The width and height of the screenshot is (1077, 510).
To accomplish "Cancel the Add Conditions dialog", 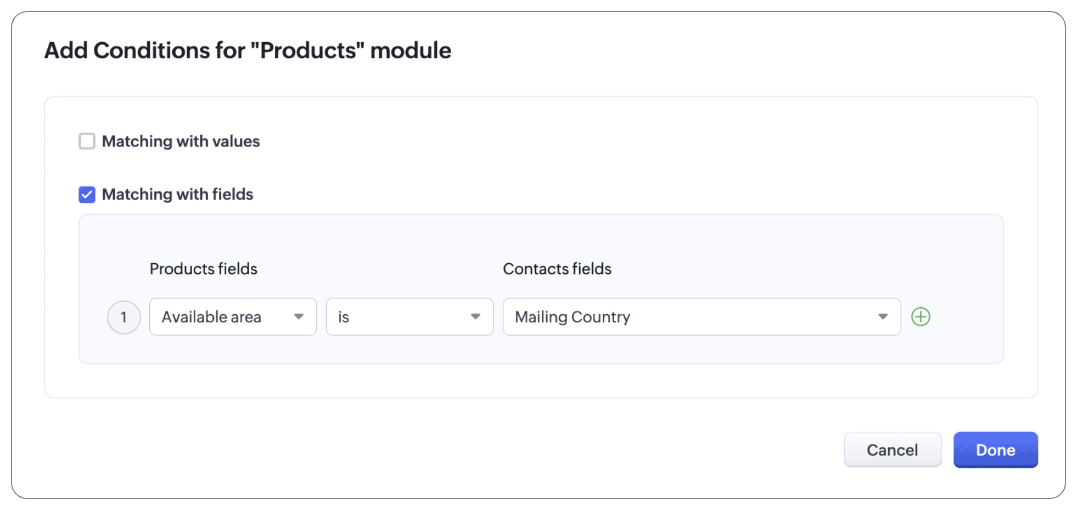I will (x=892, y=450).
